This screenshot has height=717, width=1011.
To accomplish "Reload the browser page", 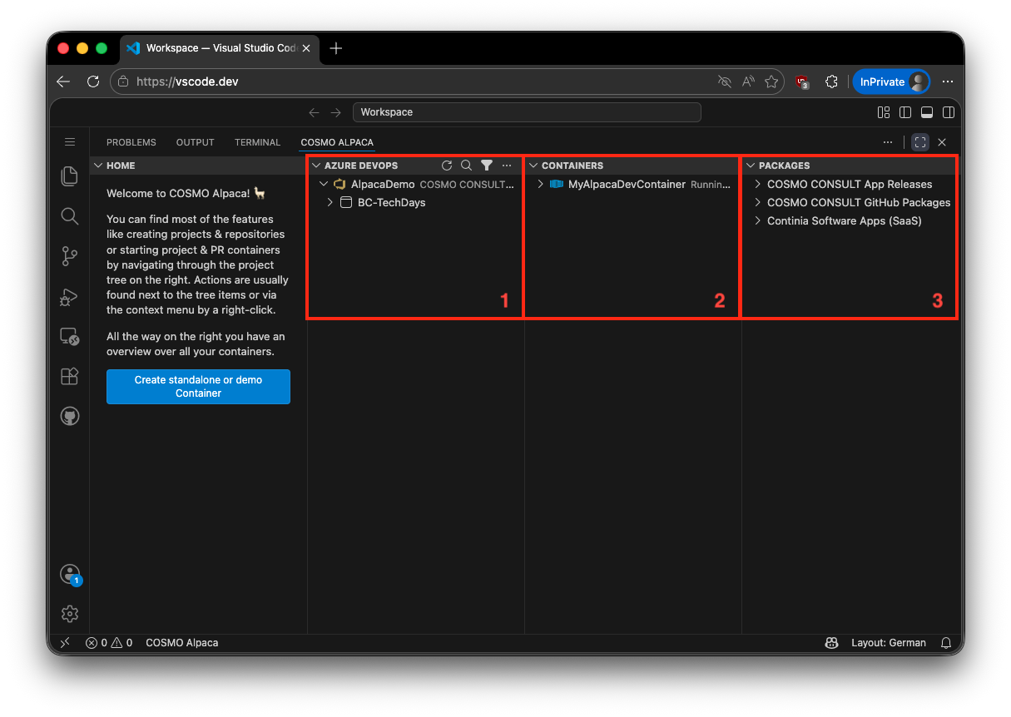I will tap(93, 82).
